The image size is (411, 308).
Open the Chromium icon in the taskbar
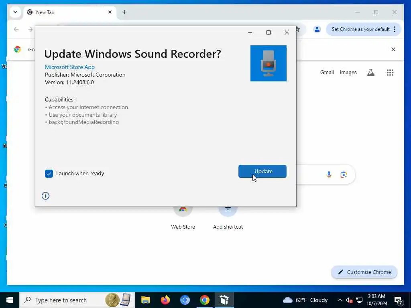[185, 300]
